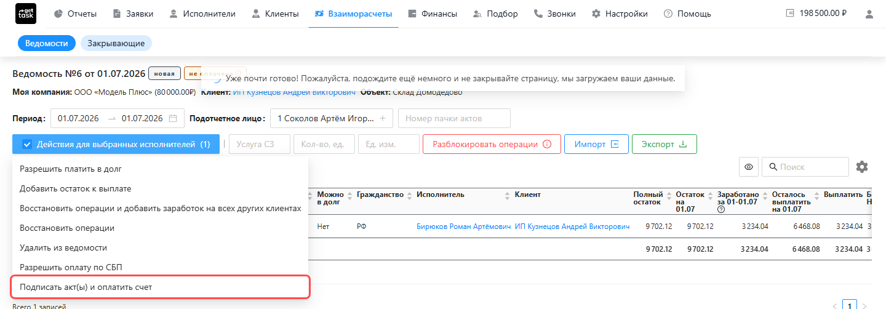Click the Импорт button
The height and width of the screenshot is (309, 886).
[x=596, y=145]
